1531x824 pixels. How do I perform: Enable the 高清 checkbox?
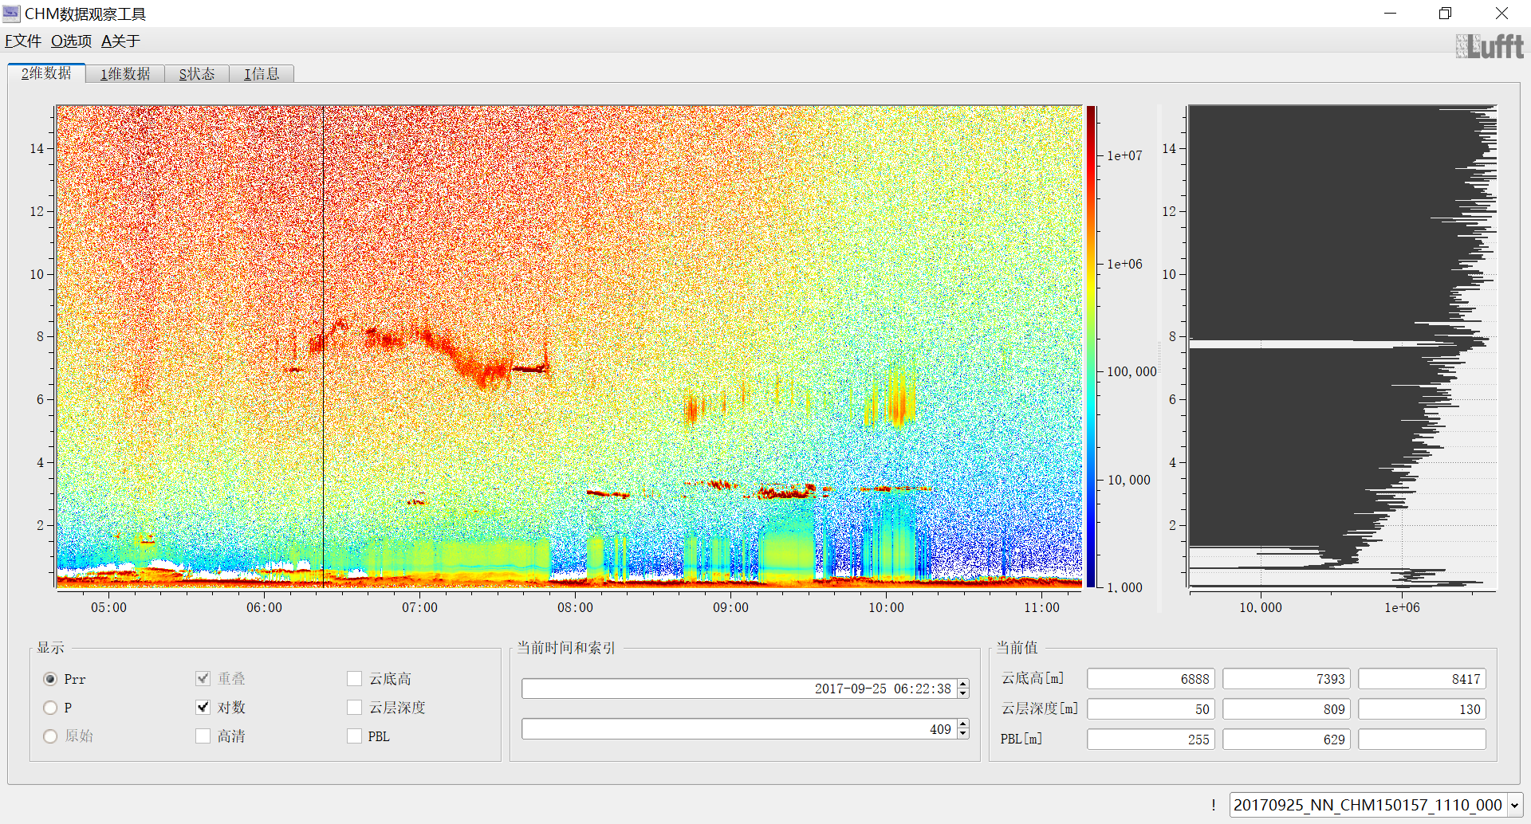tap(203, 736)
